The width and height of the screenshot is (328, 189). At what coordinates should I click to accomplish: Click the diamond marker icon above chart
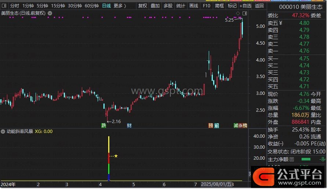(238, 13)
